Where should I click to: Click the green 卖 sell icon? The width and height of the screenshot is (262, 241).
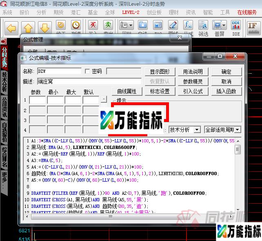tap(108, 25)
